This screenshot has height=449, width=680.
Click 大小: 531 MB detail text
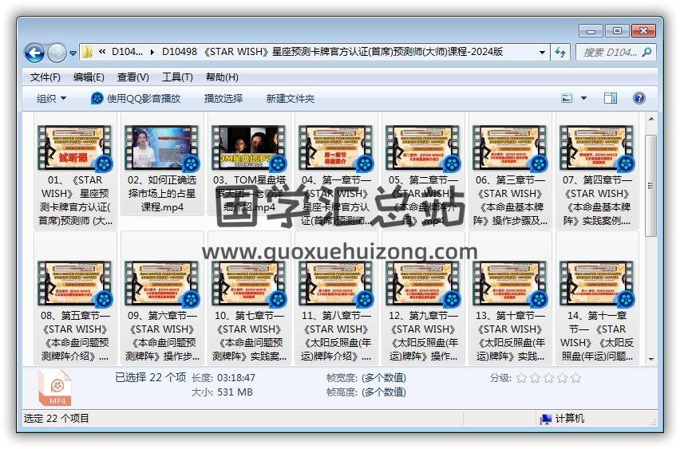(222, 392)
